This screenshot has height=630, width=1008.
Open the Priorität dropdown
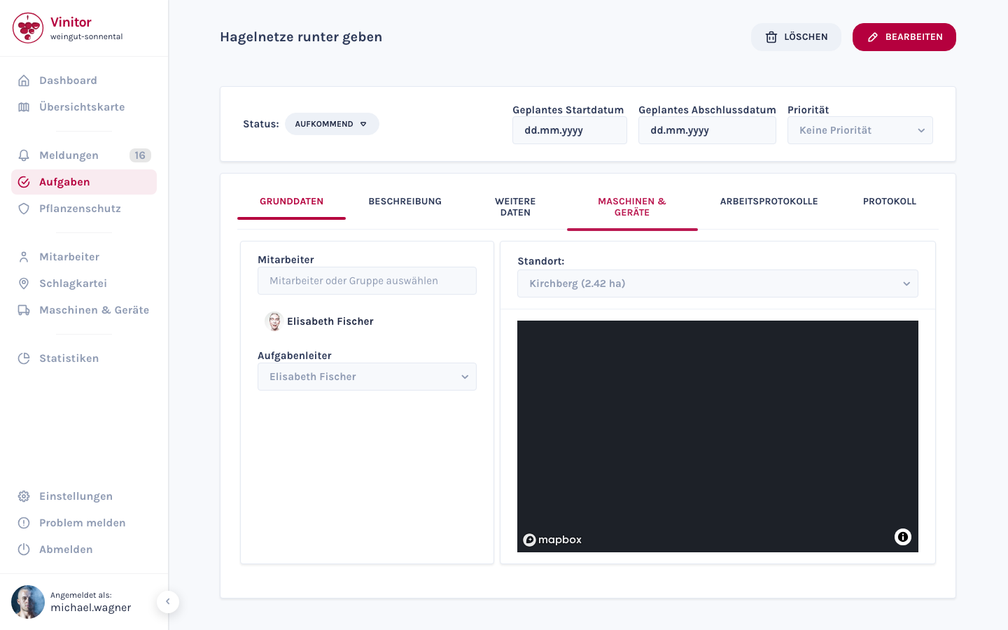pyautogui.click(x=860, y=130)
